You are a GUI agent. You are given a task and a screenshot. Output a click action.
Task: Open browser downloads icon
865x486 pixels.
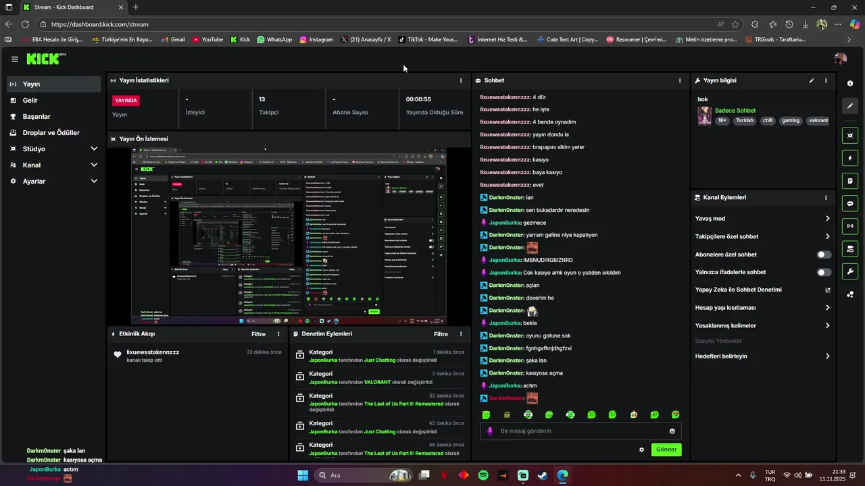click(806, 24)
